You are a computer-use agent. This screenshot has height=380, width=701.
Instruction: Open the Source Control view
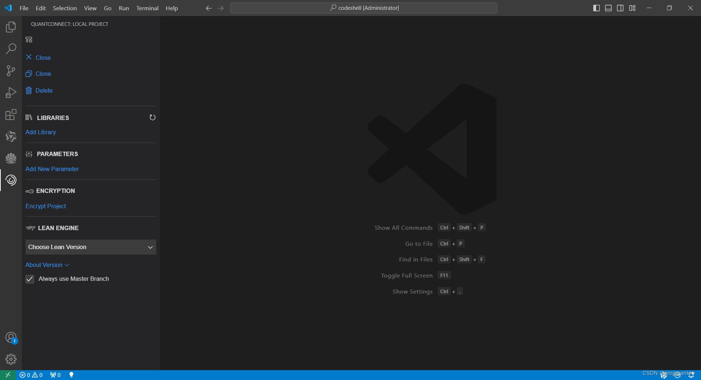click(x=11, y=71)
